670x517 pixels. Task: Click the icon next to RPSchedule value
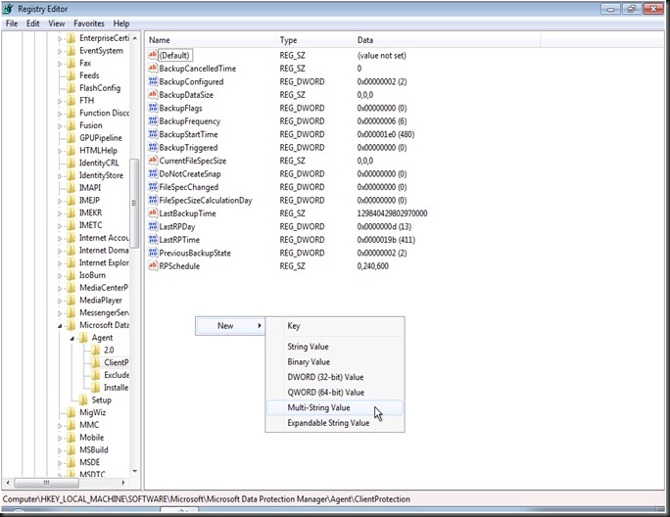coord(152,266)
